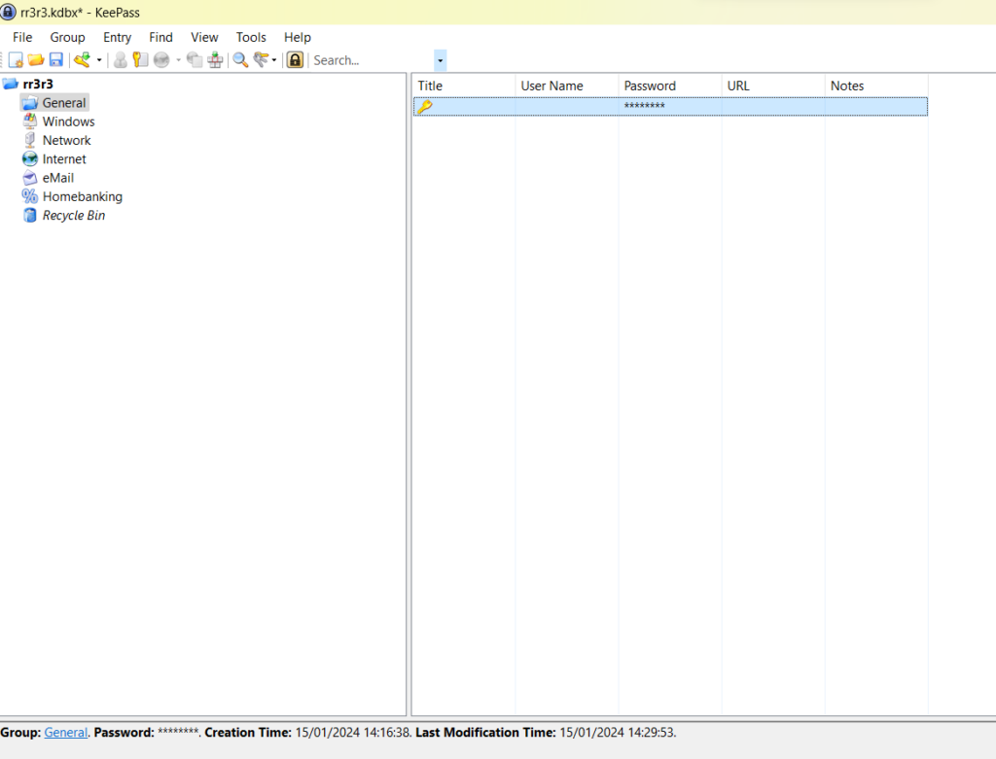Open the search box dropdown arrow

tap(441, 60)
